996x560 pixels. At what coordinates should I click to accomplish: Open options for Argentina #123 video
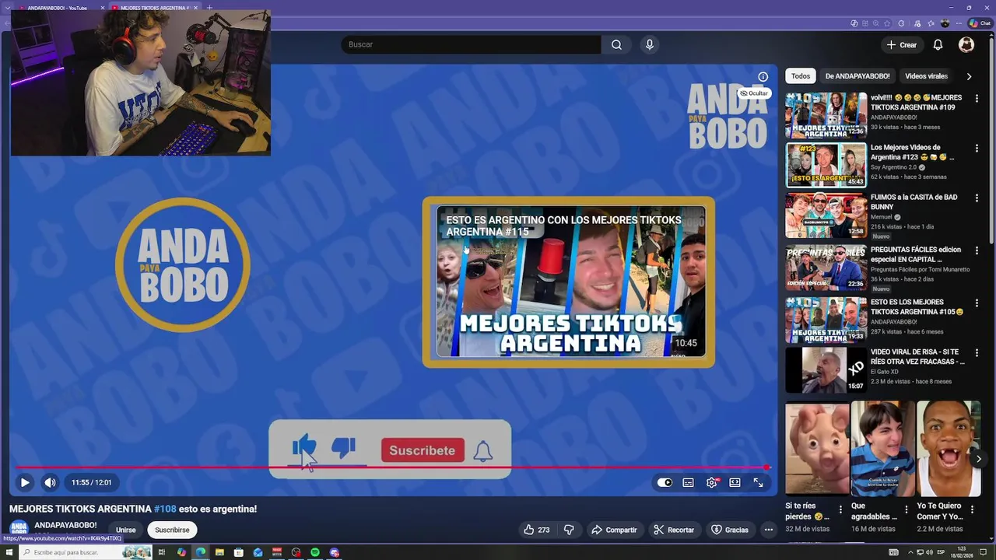pyautogui.click(x=977, y=149)
